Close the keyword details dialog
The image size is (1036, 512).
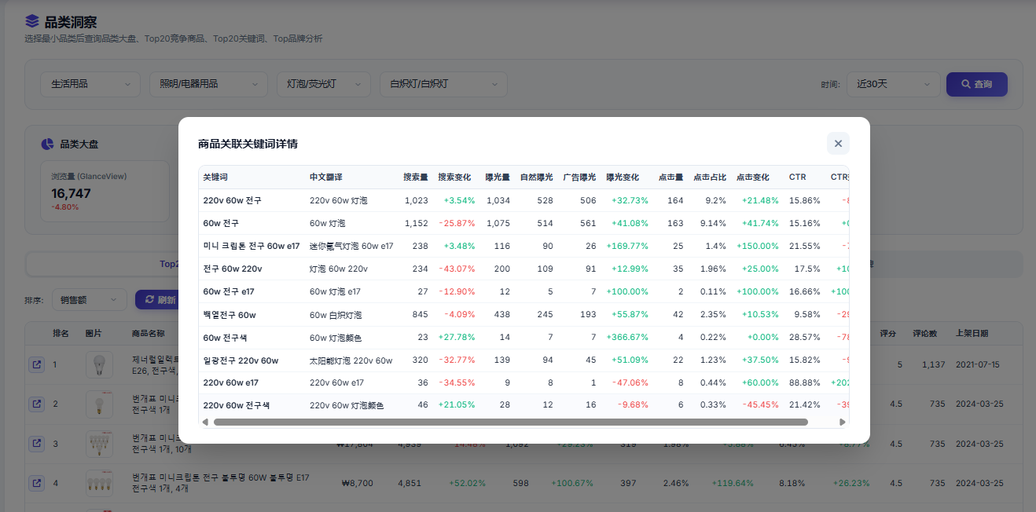(x=838, y=144)
